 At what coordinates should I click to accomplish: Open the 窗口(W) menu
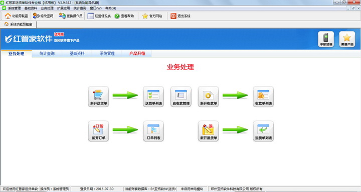coord(96,8)
